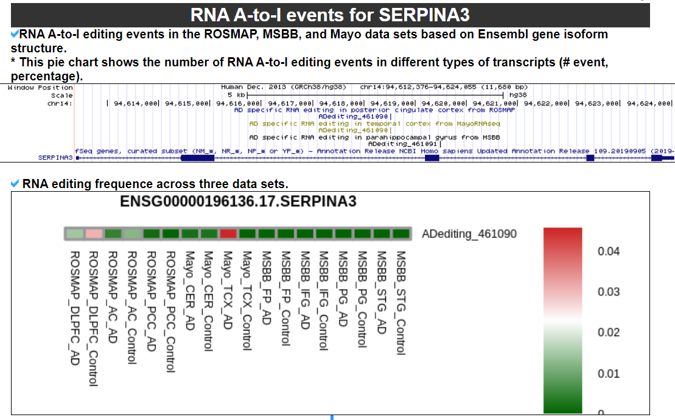Click the RNA A-to-I events for SERPINA3 header

tap(330, 14)
